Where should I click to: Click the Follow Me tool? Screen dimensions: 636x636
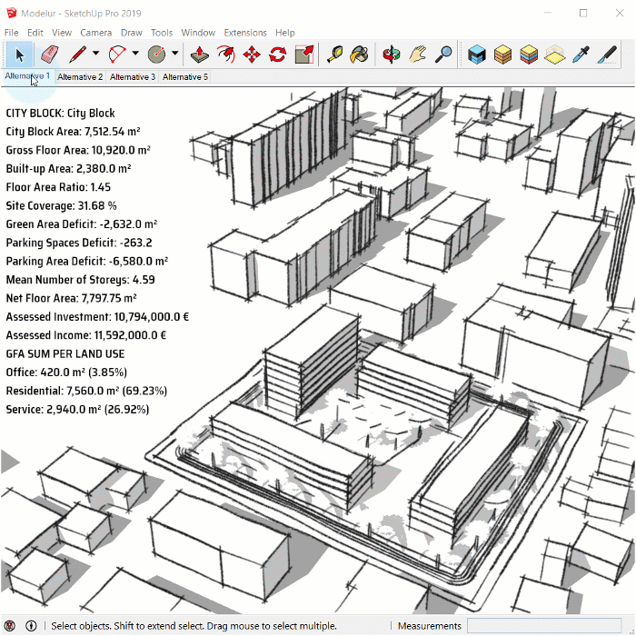[226, 54]
